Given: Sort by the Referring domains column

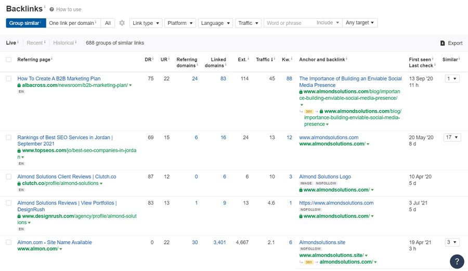Looking at the screenshot, I should (x=187, y=63).
